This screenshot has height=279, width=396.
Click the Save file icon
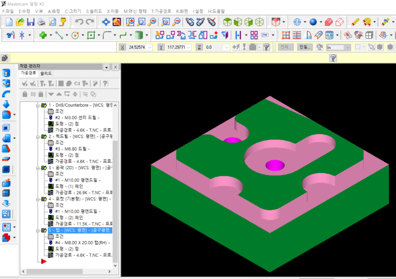click(31, 22)
